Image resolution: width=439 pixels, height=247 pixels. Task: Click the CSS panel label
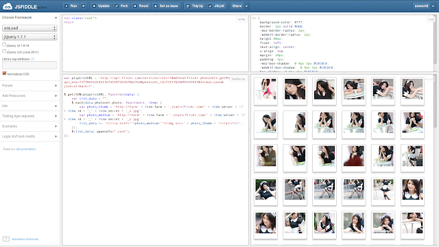[x=431, y=20]
